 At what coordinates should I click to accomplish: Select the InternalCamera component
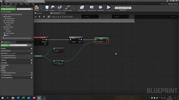[x=10, y=33]
